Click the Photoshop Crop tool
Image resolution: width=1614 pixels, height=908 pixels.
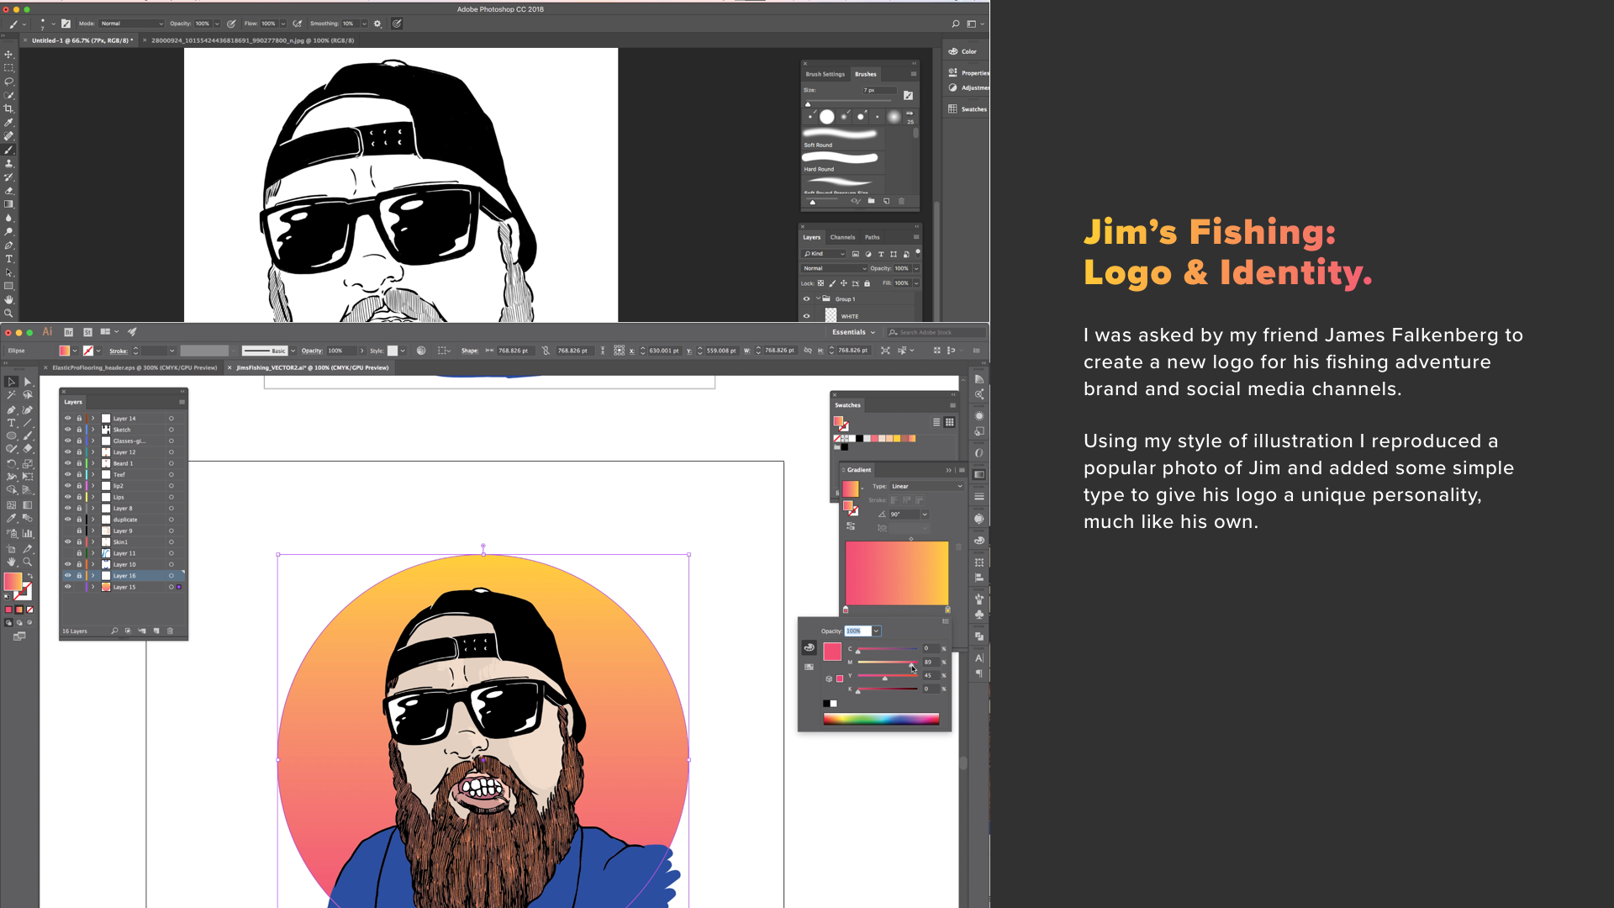(9, 108)
